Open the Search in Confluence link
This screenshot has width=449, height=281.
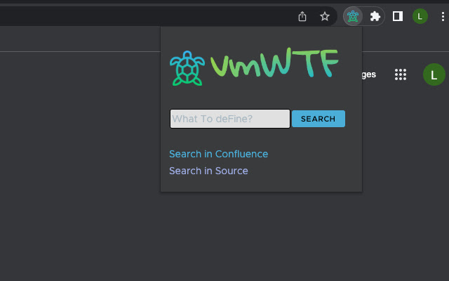(218, 154)
